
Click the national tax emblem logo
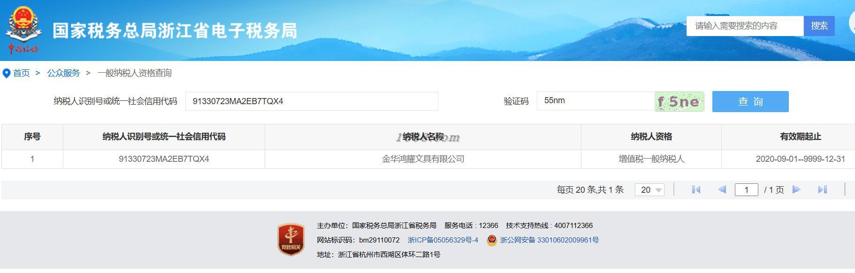click(23, 30)
